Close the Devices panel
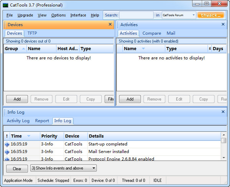 tap(110, 24)
